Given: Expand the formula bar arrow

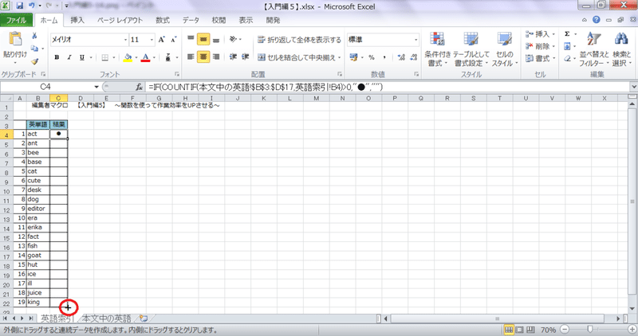Looking at the screenshot, I should click(633, 87).
